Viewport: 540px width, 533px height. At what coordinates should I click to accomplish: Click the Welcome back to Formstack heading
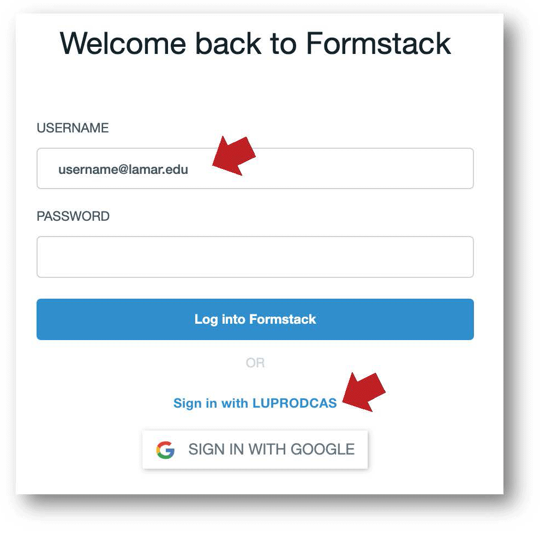pos(255,43)
